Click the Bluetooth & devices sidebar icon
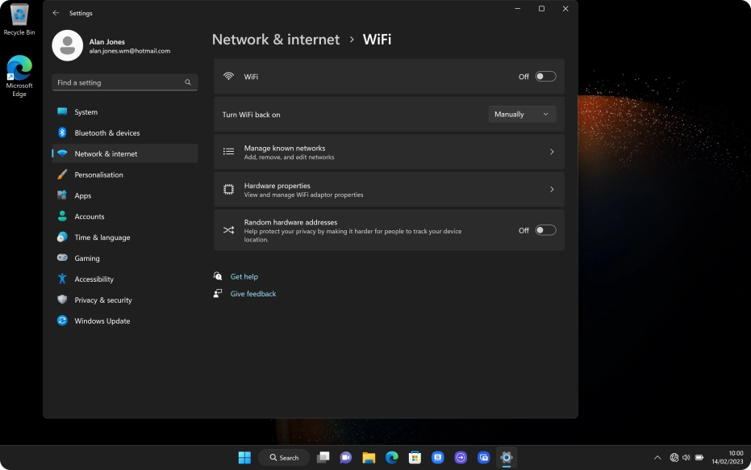This screenshot has width=751, height=470. pyautogui.click(x=62, y=132)
